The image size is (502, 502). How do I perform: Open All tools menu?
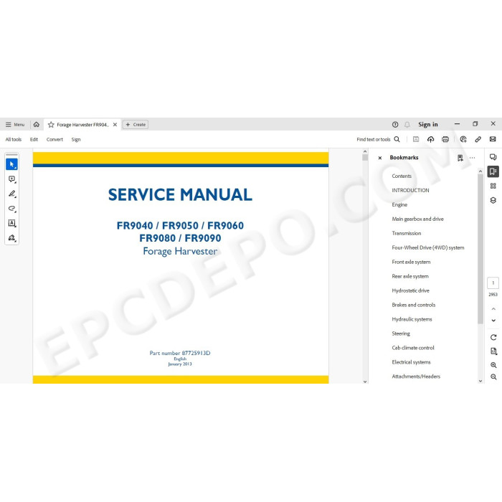14,139
